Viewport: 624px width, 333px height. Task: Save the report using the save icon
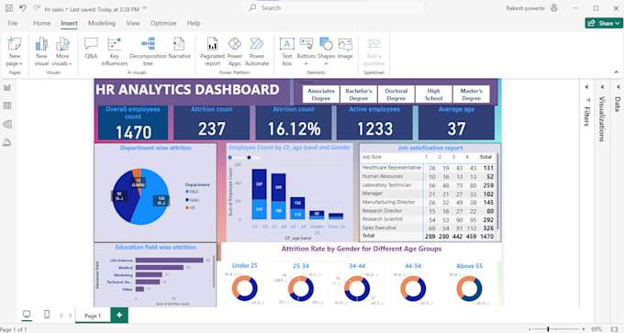click(9, 8)
